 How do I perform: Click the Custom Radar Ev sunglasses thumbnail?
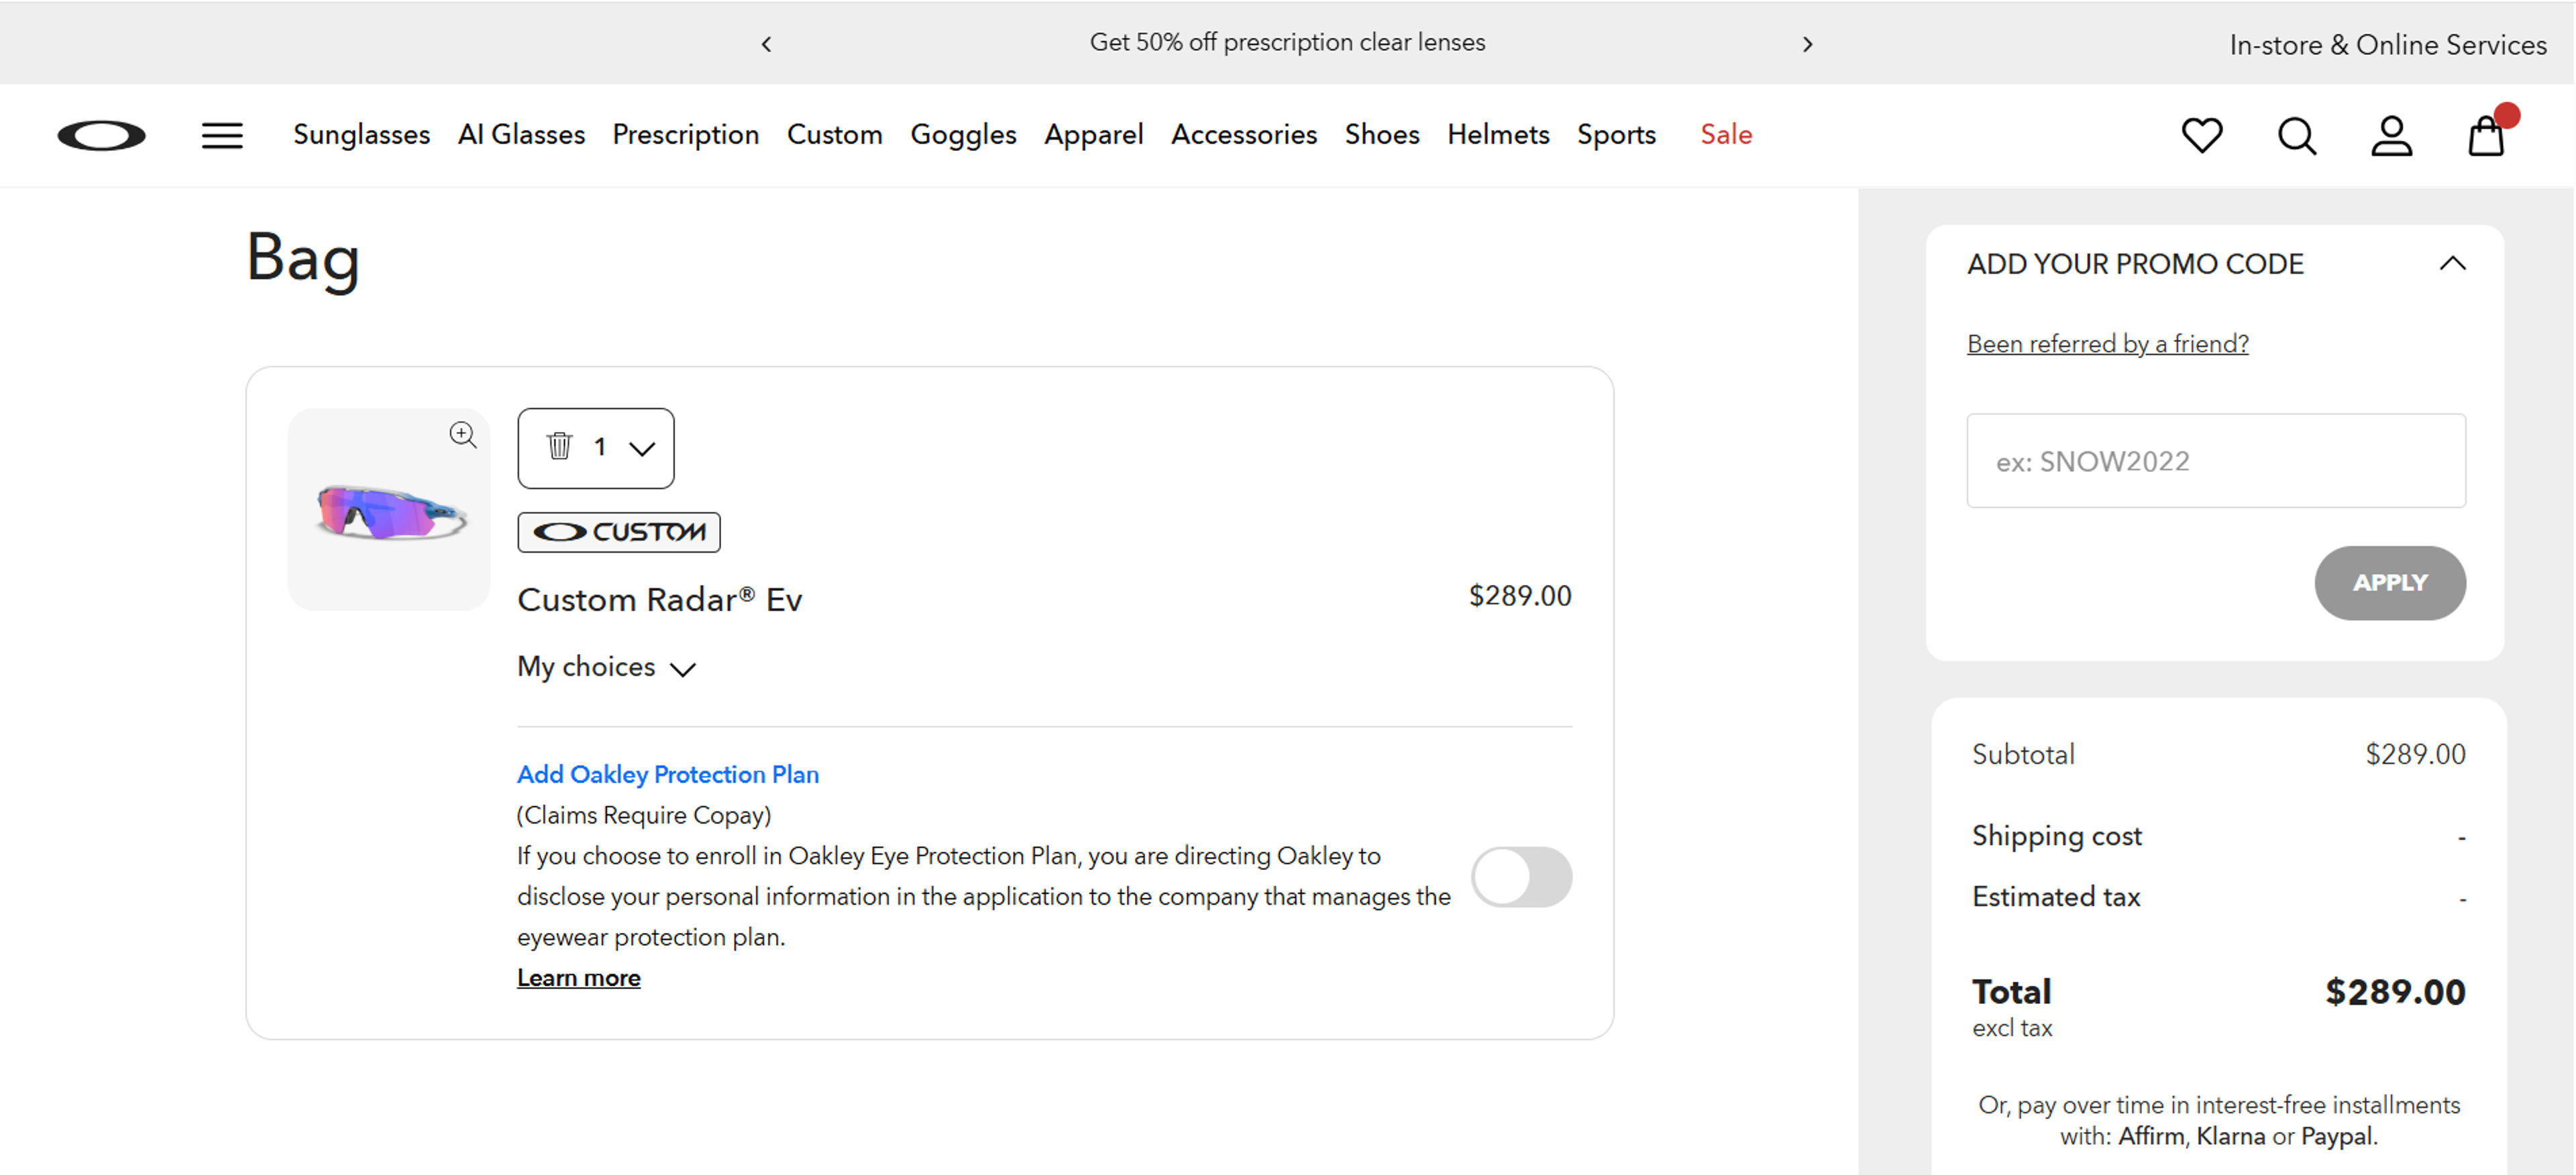pos(390,511)
